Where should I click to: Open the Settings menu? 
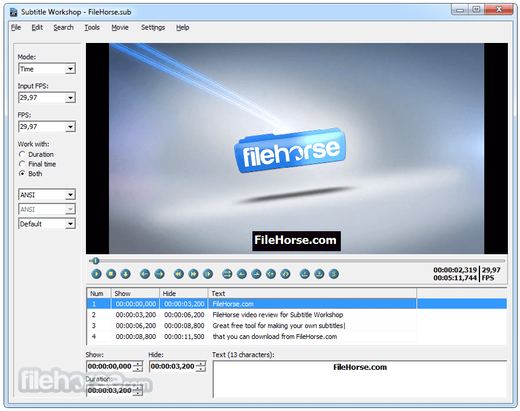tap(153, 27)
